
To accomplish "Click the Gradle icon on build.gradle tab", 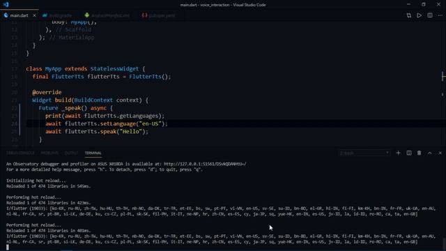I will click(45, 15).
